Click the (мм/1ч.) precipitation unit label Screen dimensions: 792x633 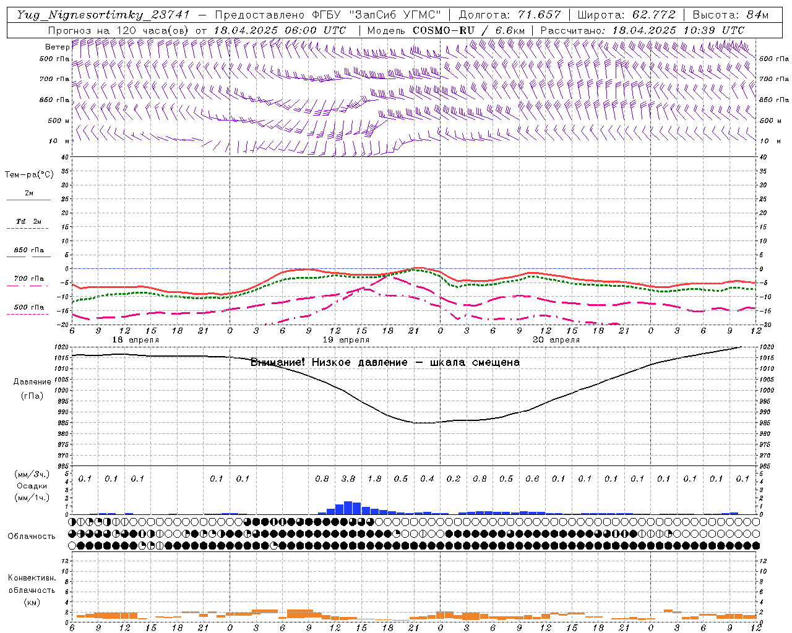tap(31, 498)
